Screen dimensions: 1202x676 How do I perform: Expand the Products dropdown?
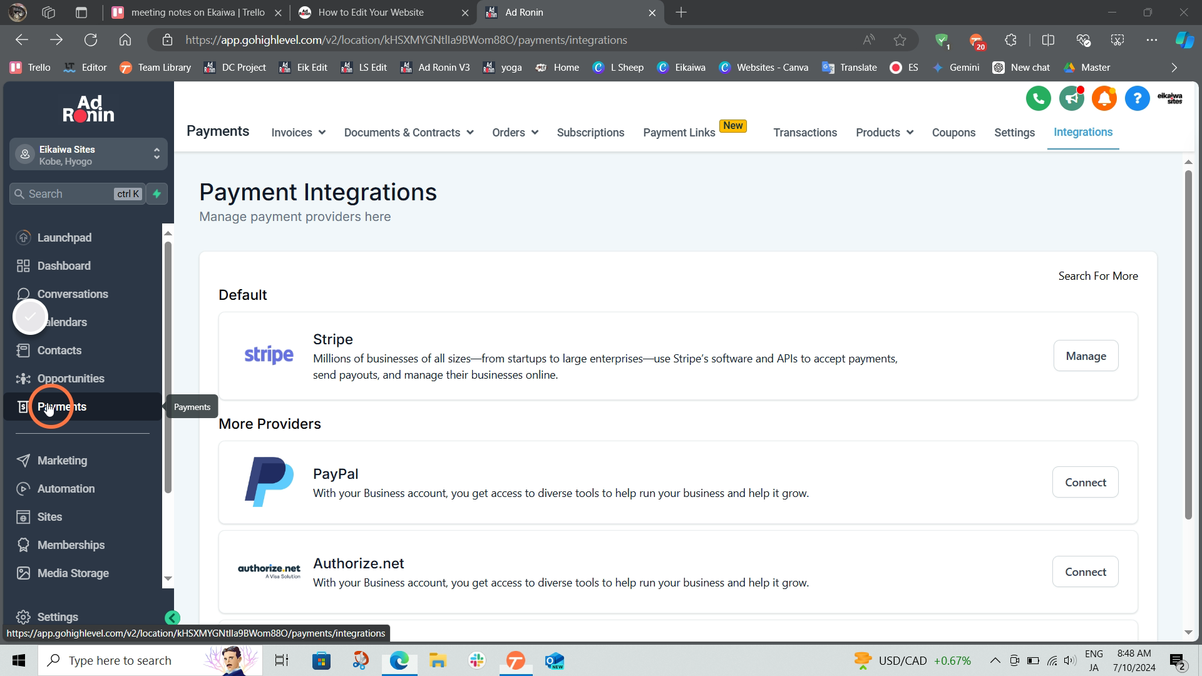[x=885, y=133]
